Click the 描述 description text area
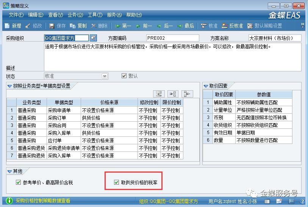This screenshot has height=207, width=308. tap(173, 57)
